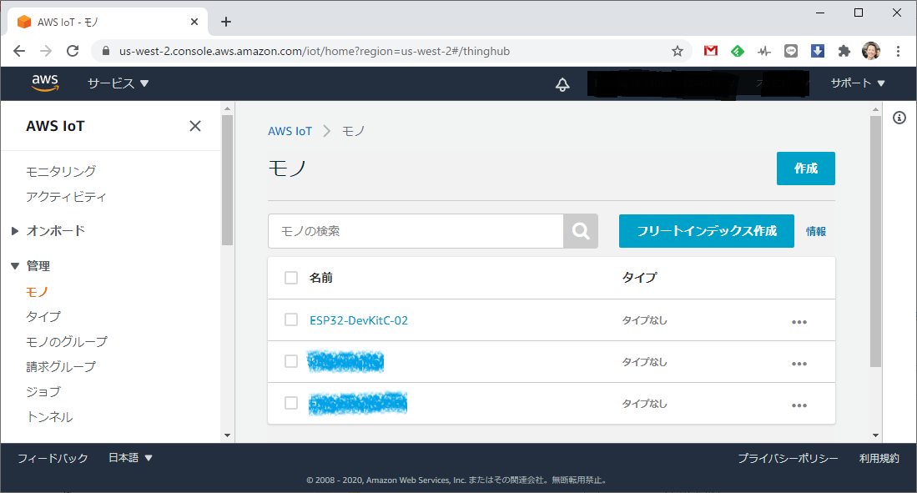Click the sidebar scrollbar down arrow

coord(228,435)
